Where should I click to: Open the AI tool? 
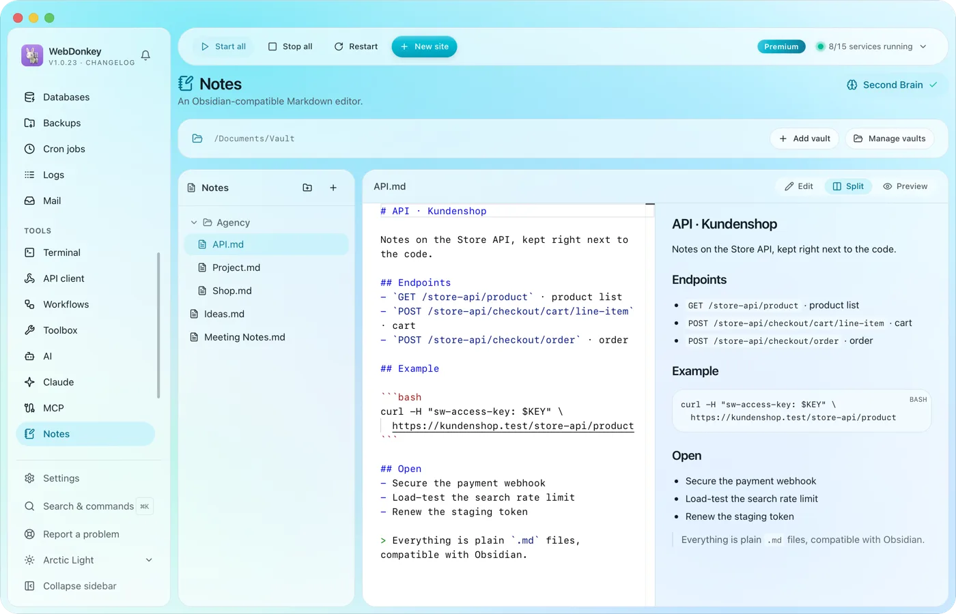pyautogui.click(x=85, y=356)
